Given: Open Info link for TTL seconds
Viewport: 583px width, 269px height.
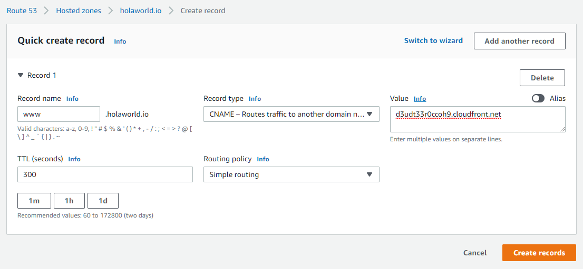Looking at the screenshot, I should pyautogui.click(x=74, y=159).
